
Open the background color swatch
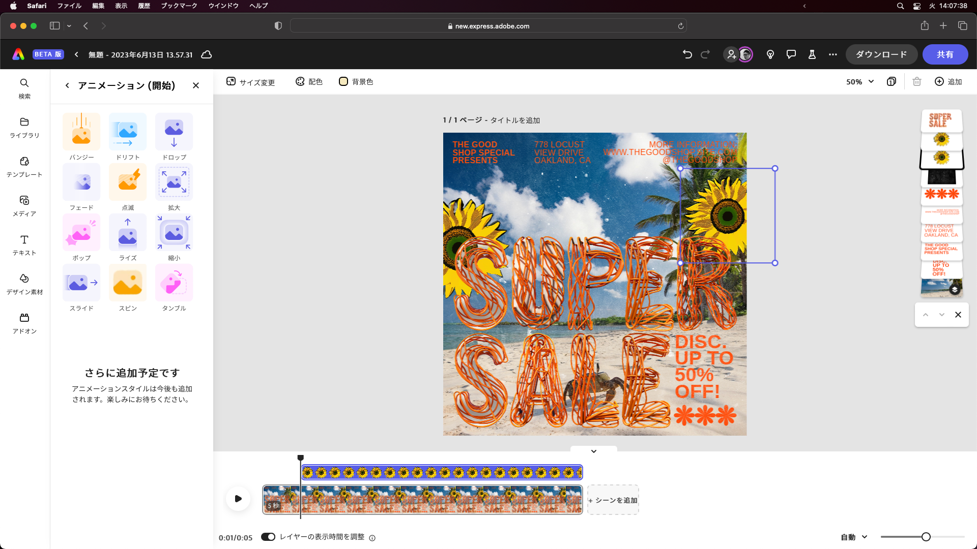tap(343, 82)
